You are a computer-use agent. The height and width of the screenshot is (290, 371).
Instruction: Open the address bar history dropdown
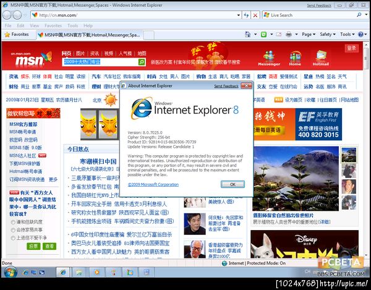pyautogui.click(x=239, y=15)
